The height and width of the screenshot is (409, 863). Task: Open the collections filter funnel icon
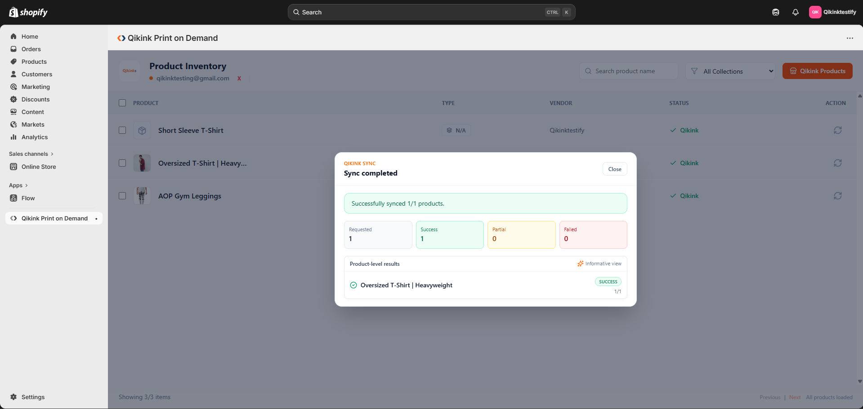point(694,71)
